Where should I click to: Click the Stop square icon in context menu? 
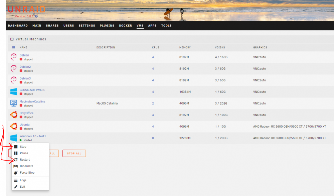point(16,147)
